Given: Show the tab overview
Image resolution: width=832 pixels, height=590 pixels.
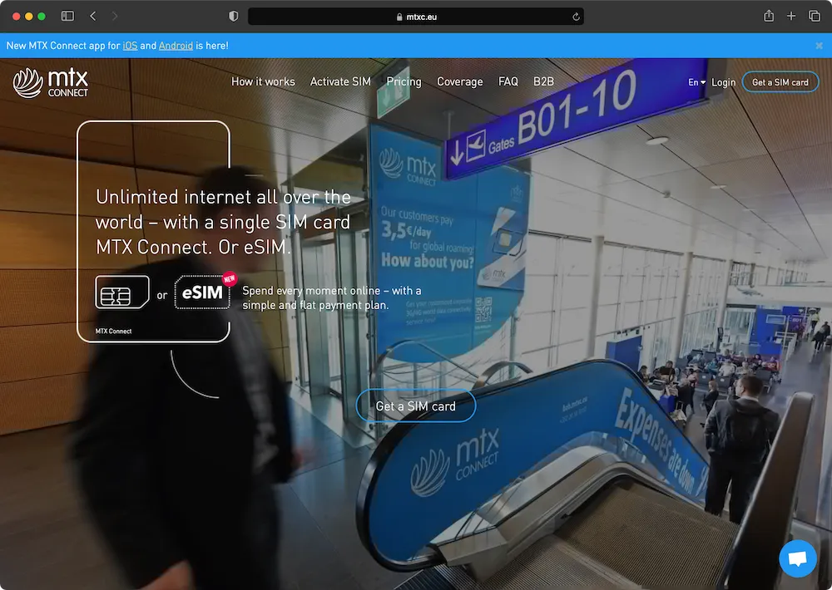Looking at the screenshot, I should [814, 16].
